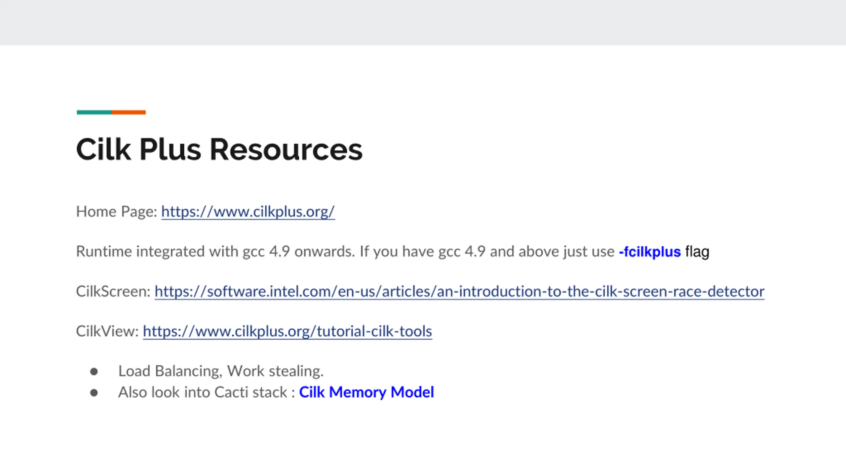846x476 pixels.
Task: Open the CilkScreen race detector article link
Action: (459, 291)
